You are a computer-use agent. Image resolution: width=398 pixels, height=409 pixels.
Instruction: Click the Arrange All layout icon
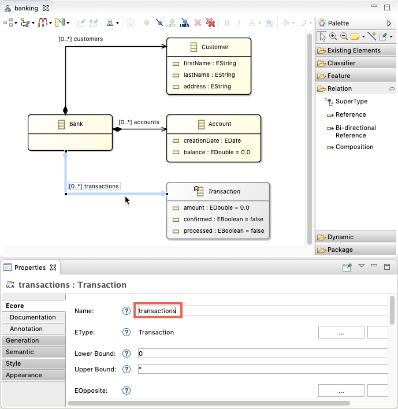[x=8, y=23]
